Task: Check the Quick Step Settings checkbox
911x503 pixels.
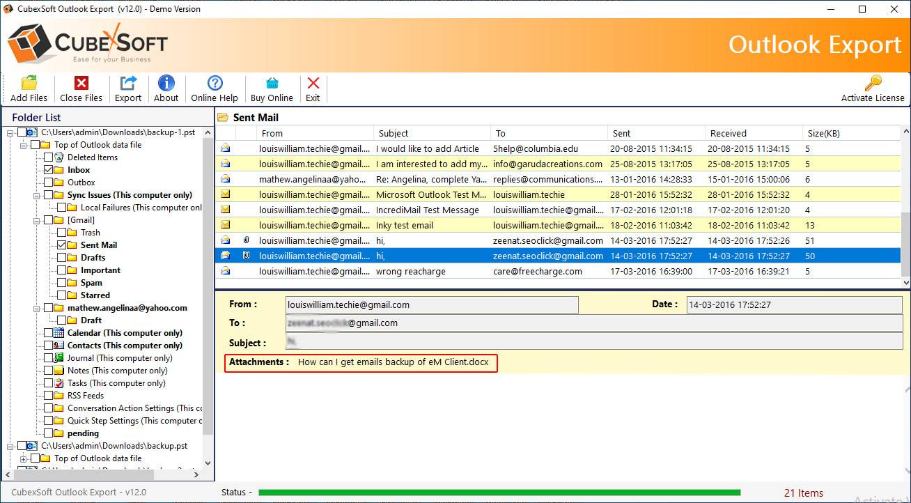Action: point(48,421)
